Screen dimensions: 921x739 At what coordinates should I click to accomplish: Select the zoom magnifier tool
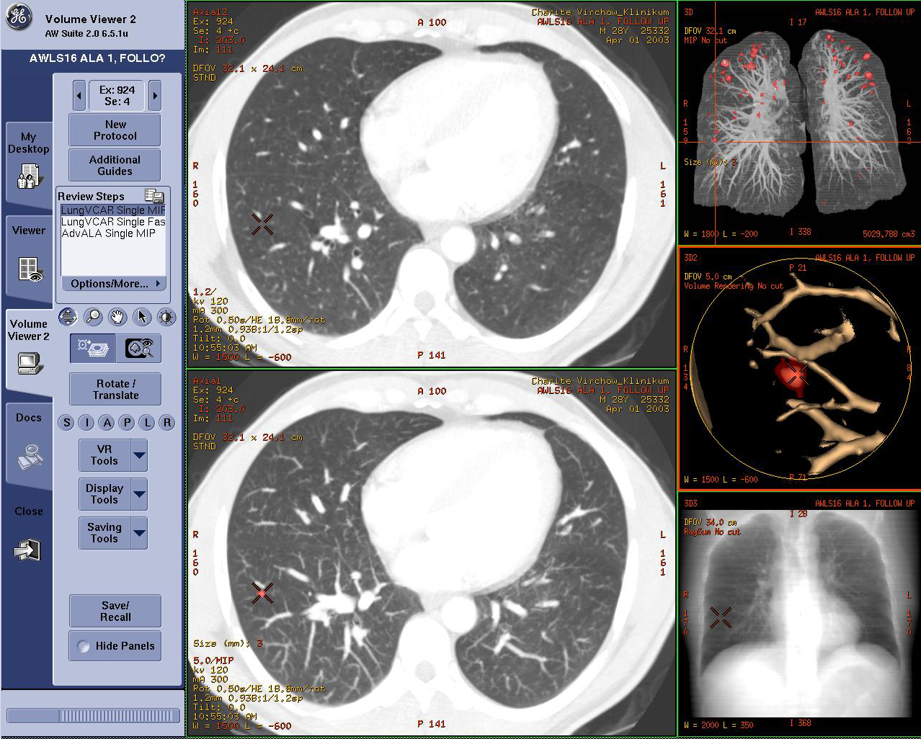pyautogui.click(x=92, y=316)
